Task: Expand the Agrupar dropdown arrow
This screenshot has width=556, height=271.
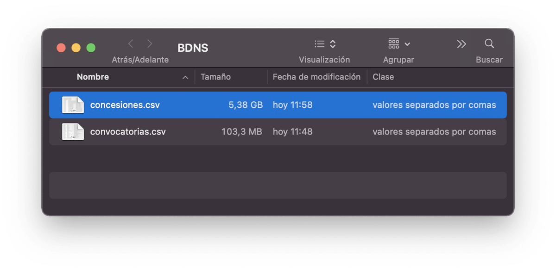Action: 407,44
